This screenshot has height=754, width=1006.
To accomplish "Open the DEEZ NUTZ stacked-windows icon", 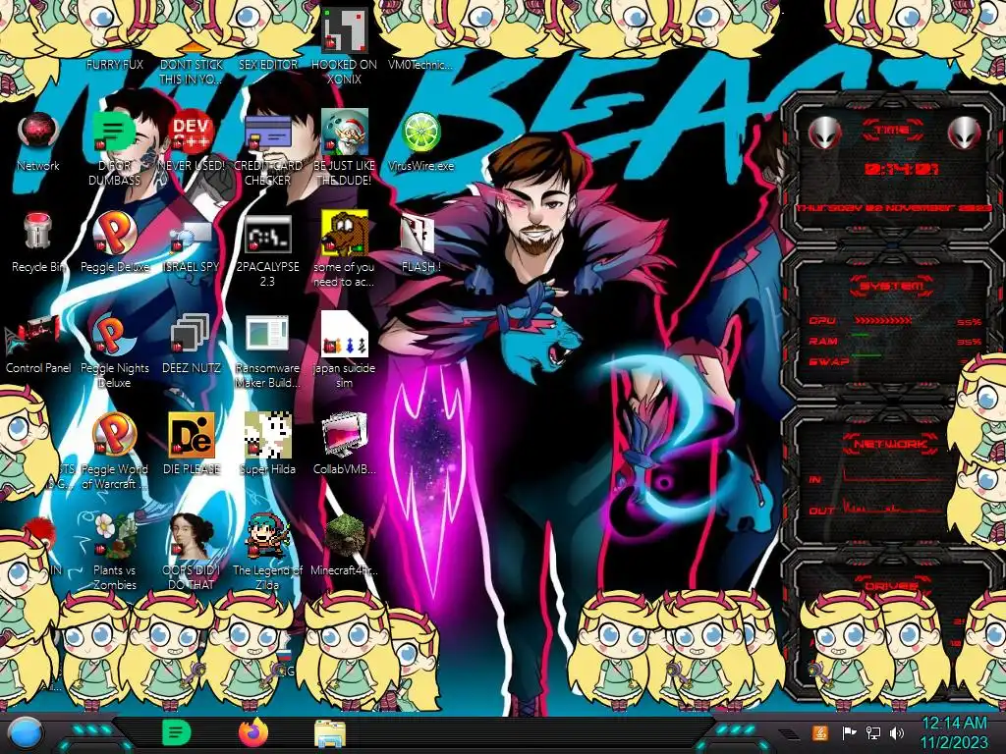I will (x=191, y=334).
